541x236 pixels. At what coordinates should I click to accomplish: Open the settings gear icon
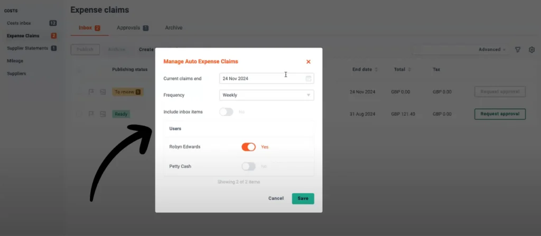531,50
